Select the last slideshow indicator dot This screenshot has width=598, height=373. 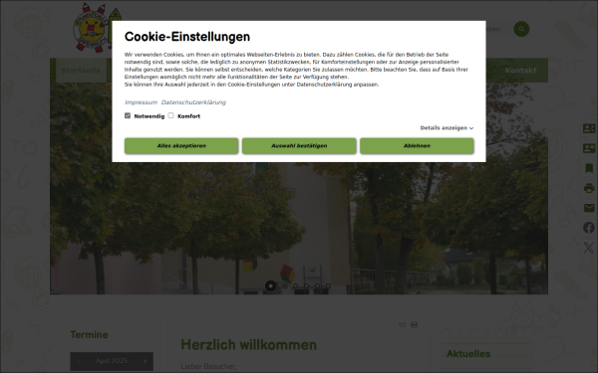328,285
